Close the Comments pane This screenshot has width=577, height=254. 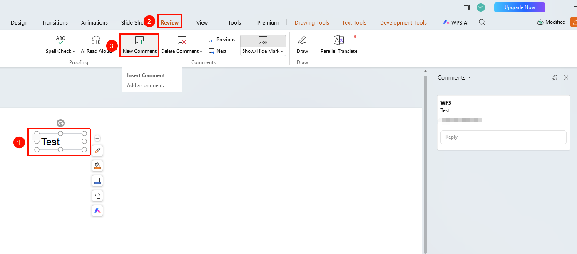(566, 77)
